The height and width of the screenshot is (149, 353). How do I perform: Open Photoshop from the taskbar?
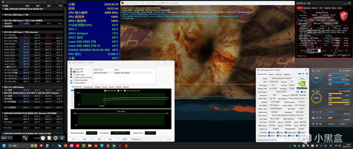tap(53, 146)
